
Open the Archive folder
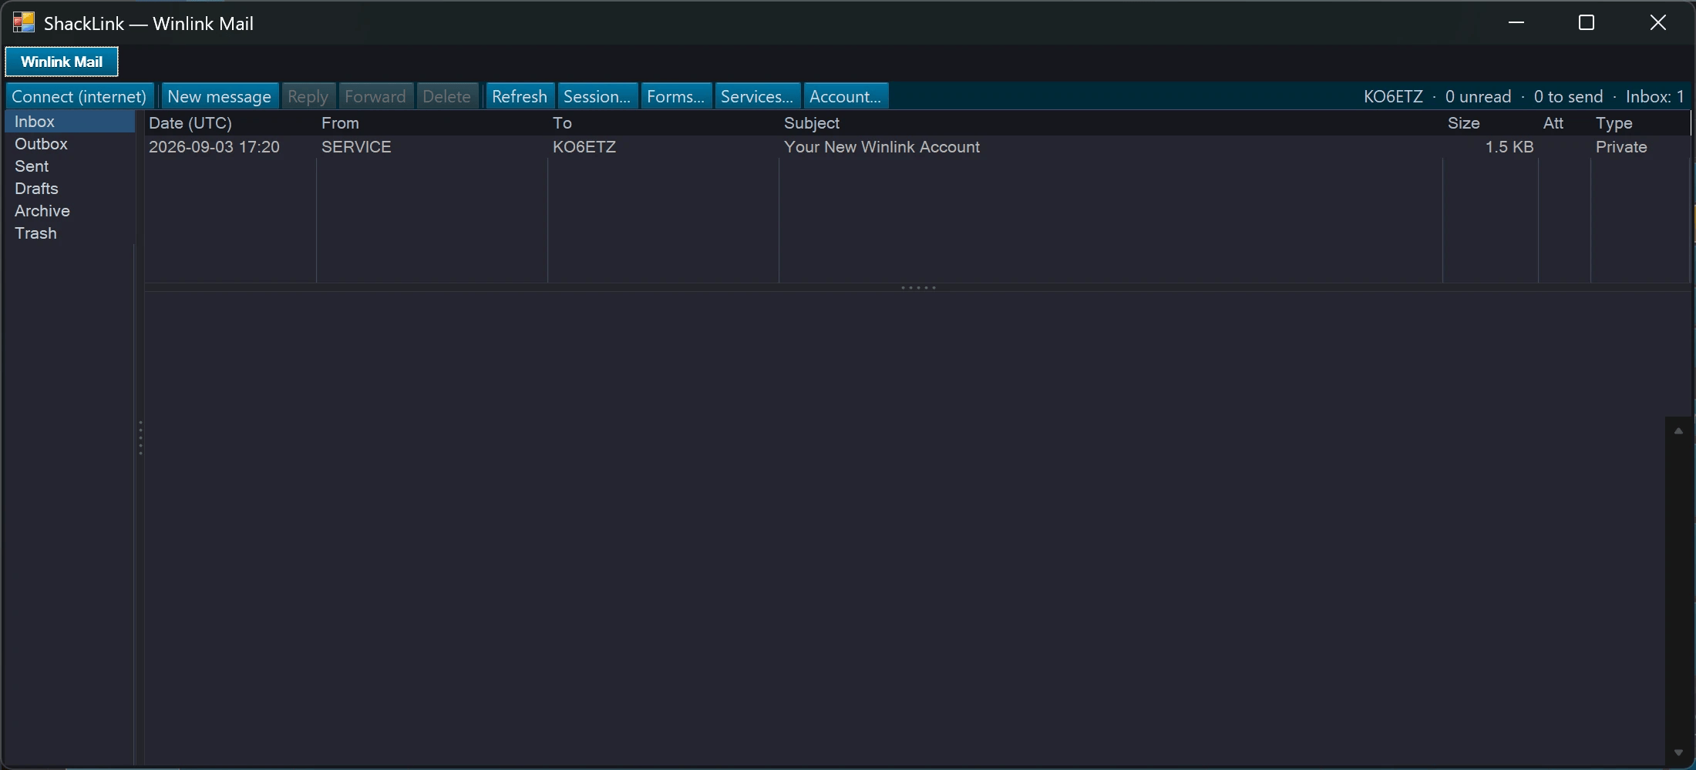pos(69,211)
